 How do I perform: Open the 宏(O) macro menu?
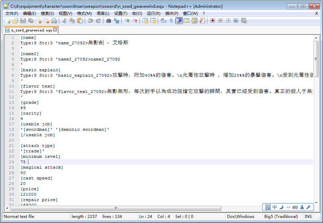point(136,13)
